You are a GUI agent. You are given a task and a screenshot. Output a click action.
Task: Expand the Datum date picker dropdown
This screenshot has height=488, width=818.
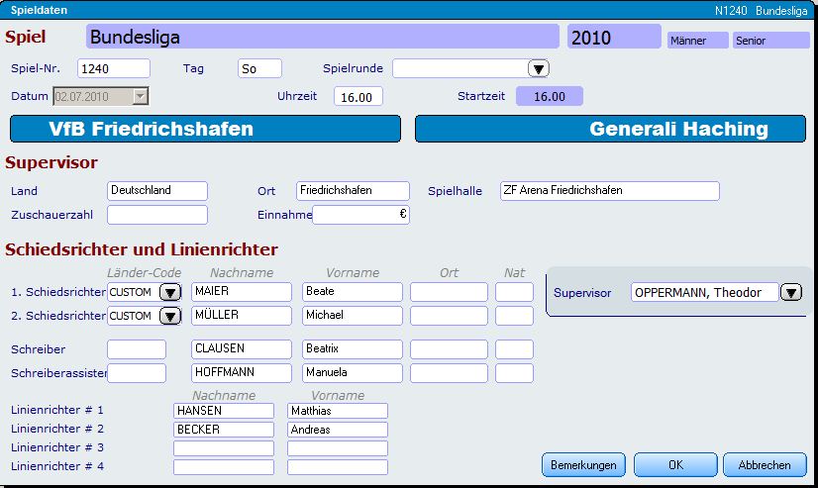pos(140,96)
